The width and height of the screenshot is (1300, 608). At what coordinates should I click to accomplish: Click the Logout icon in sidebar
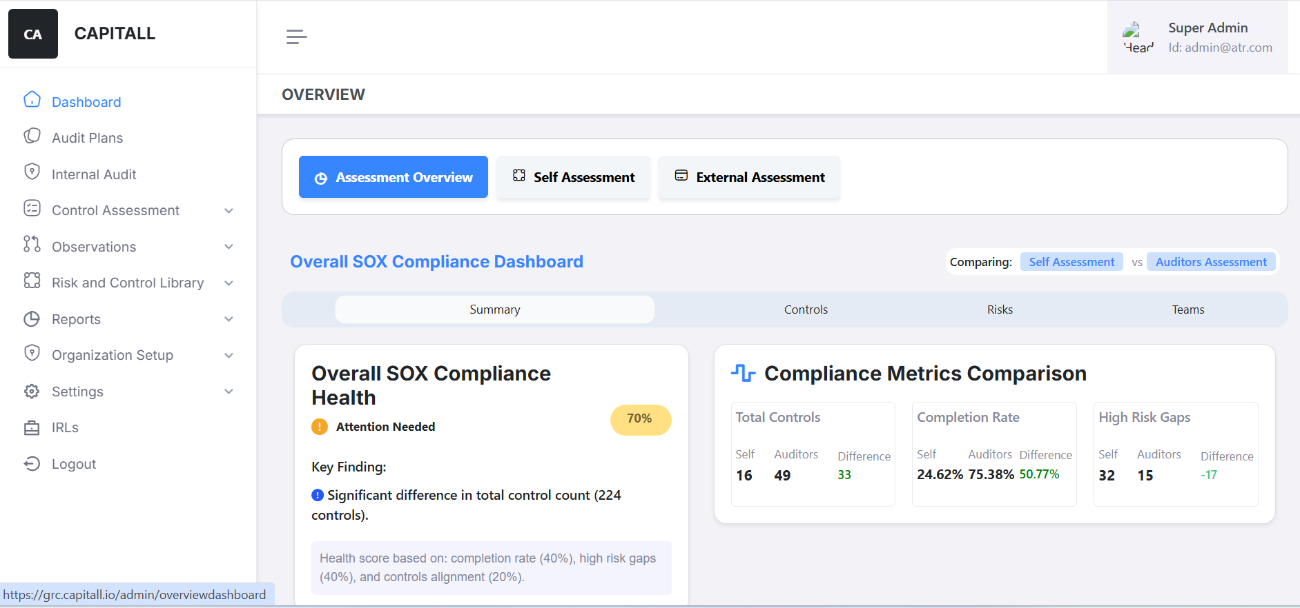[x=32, y=463]
